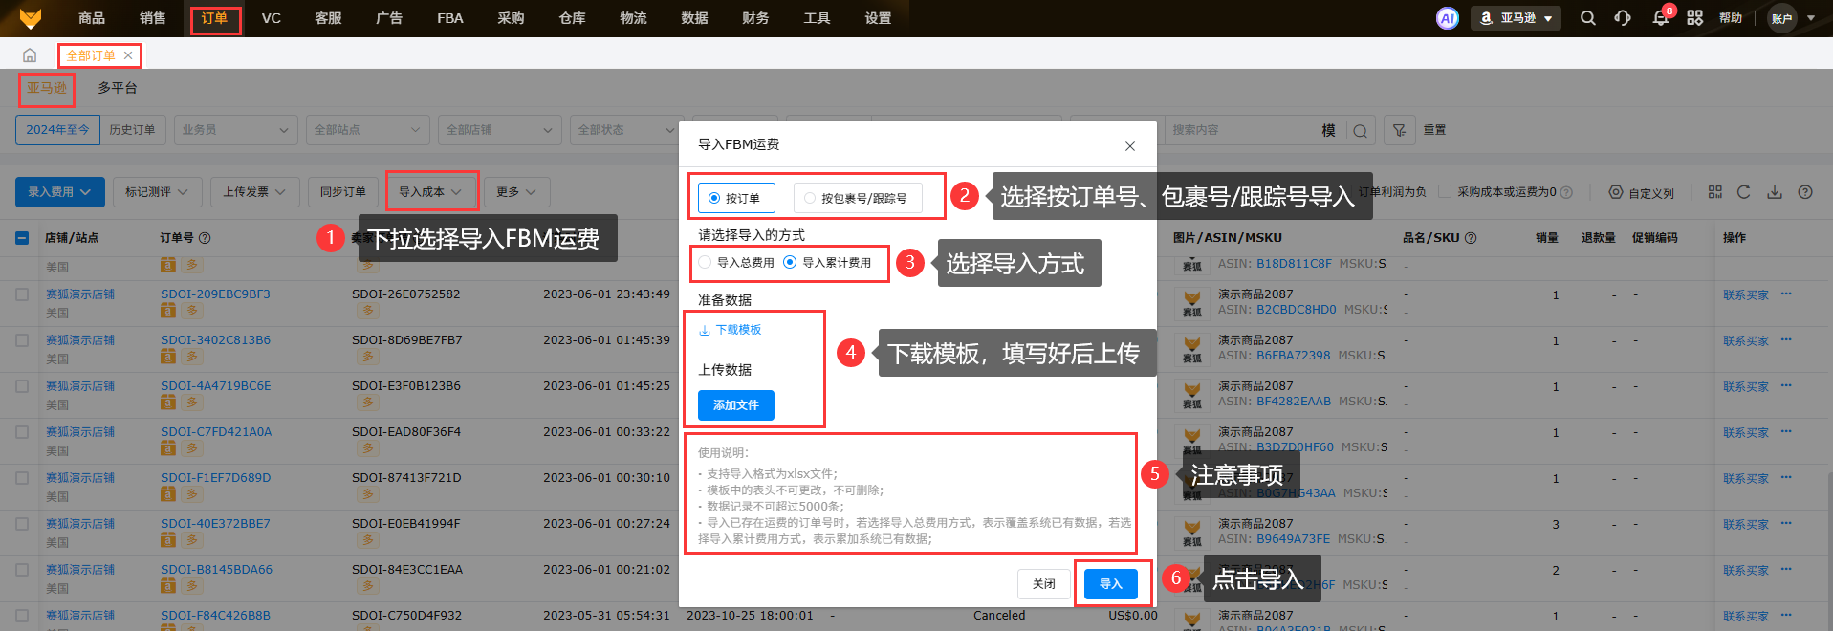Click the fox logo in top-left corner
Screen dimensions: 1833x631
point(31,17)
